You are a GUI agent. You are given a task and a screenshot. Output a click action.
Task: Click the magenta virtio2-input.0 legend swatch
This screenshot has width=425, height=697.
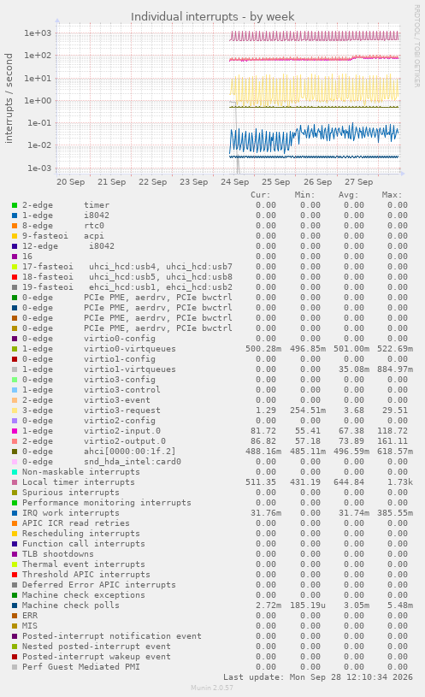pyautogui.click(x=15, y=431)
